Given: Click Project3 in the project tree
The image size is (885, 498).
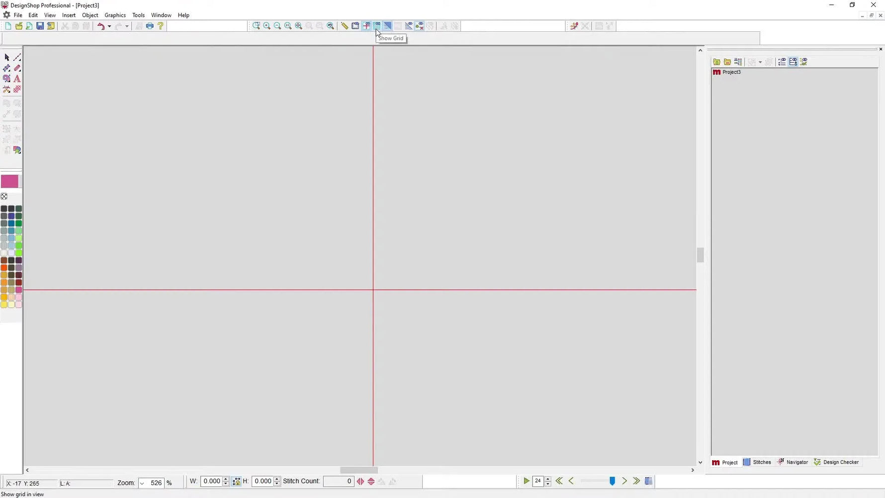Looking at the screenshot, I should [x=731, y=72].
